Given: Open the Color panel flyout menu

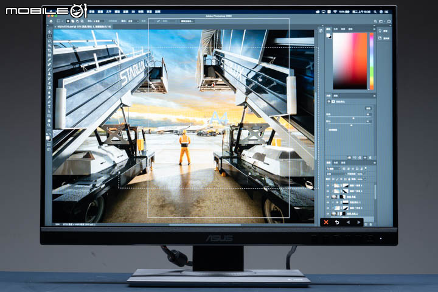Looking at the screenshot, I should pos(374,29).
